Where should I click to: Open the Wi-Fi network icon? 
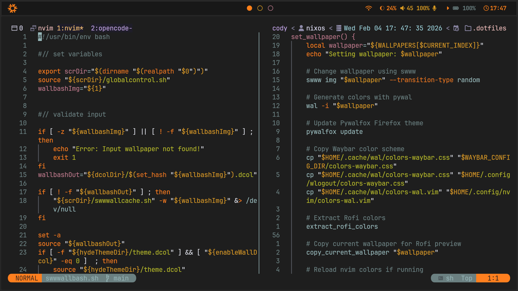click(x=369, y=8)
